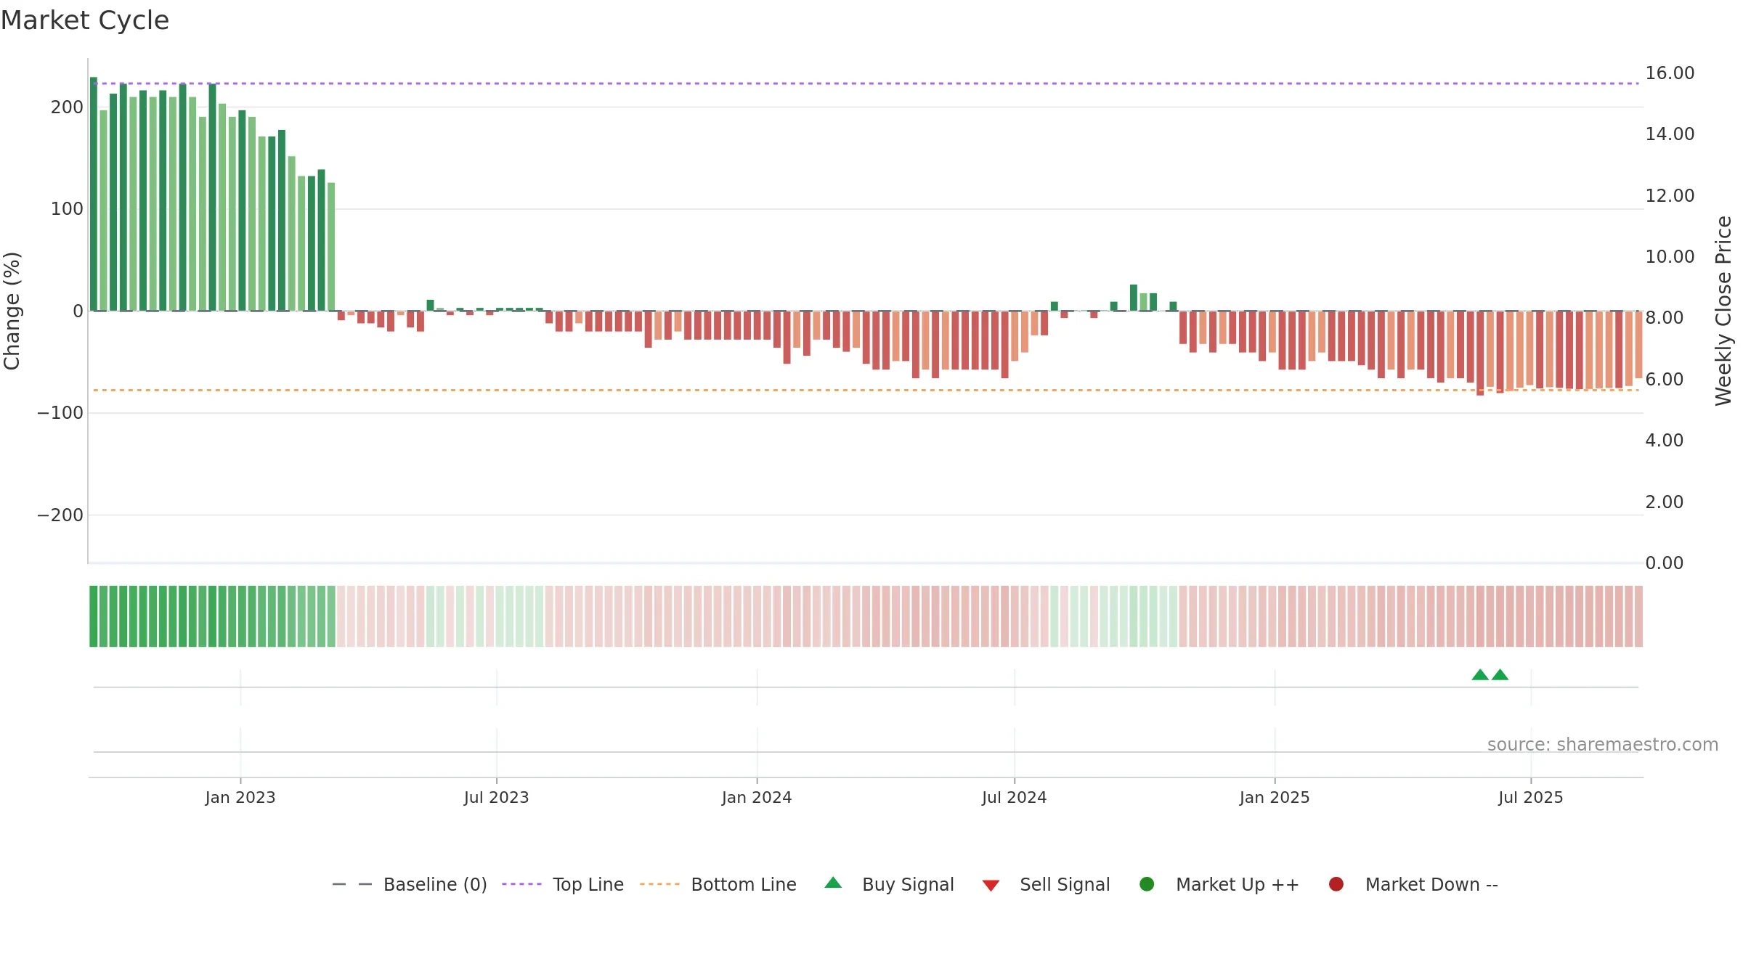Click the tallest green bar in late 2024

(x=1134, y=298)
